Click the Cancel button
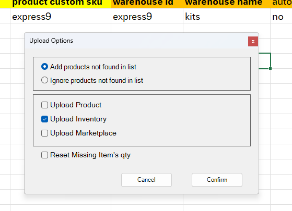The width and height of the screenshot is (292, 211). tap(146, 180)
